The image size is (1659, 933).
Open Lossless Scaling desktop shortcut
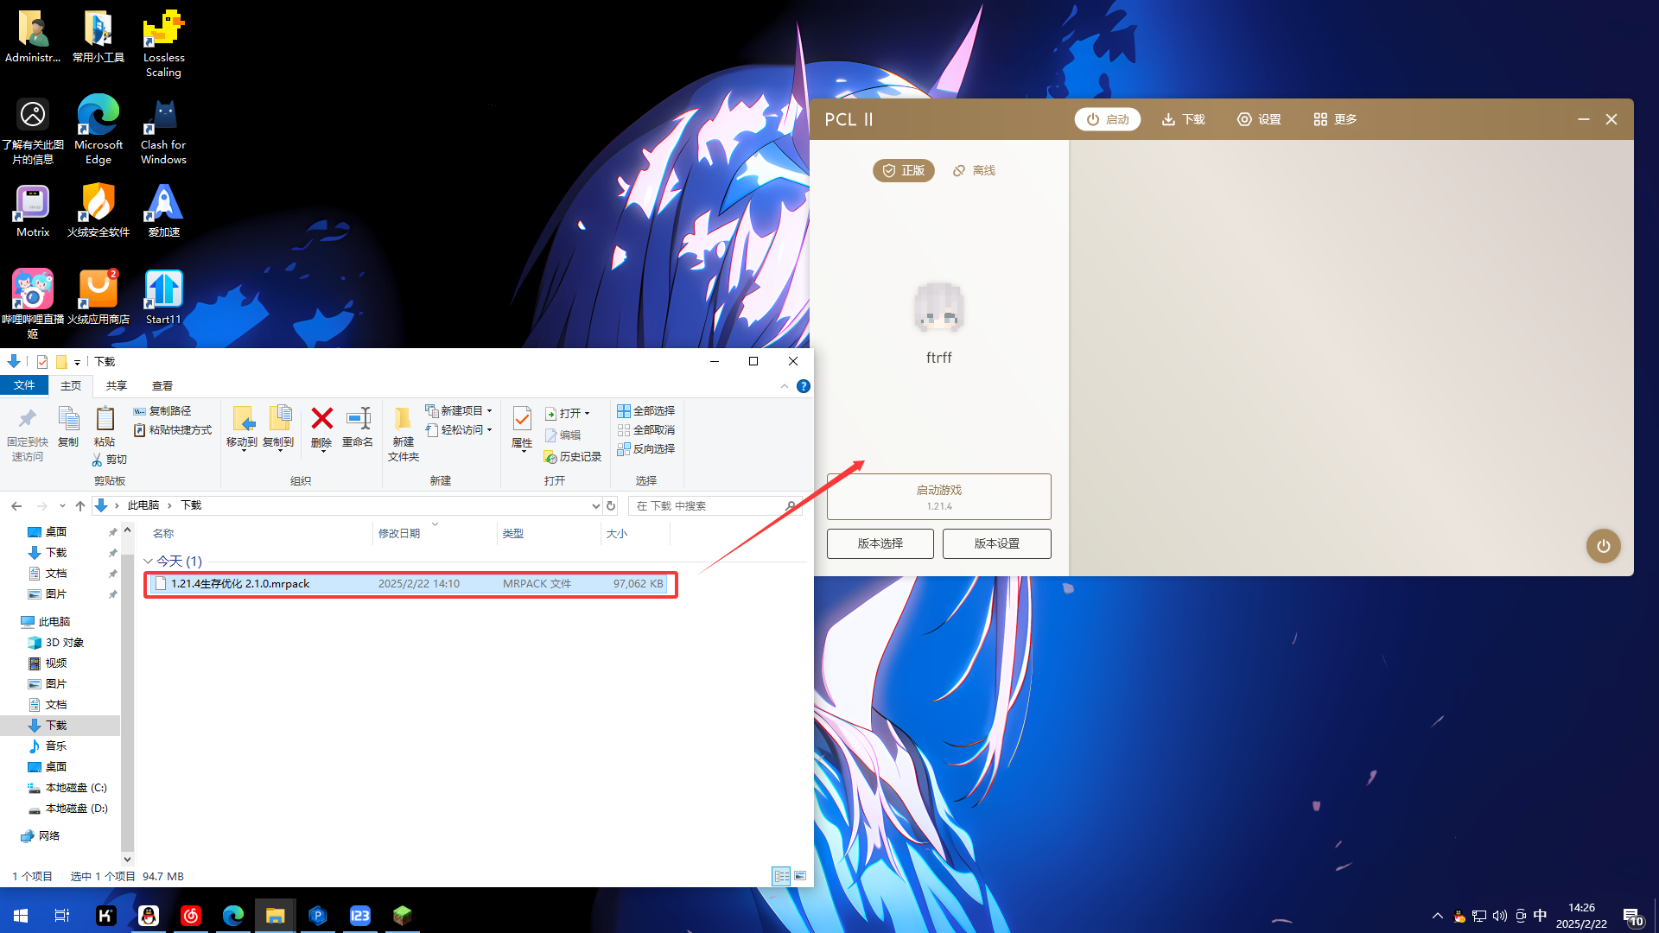click(163, 43)
